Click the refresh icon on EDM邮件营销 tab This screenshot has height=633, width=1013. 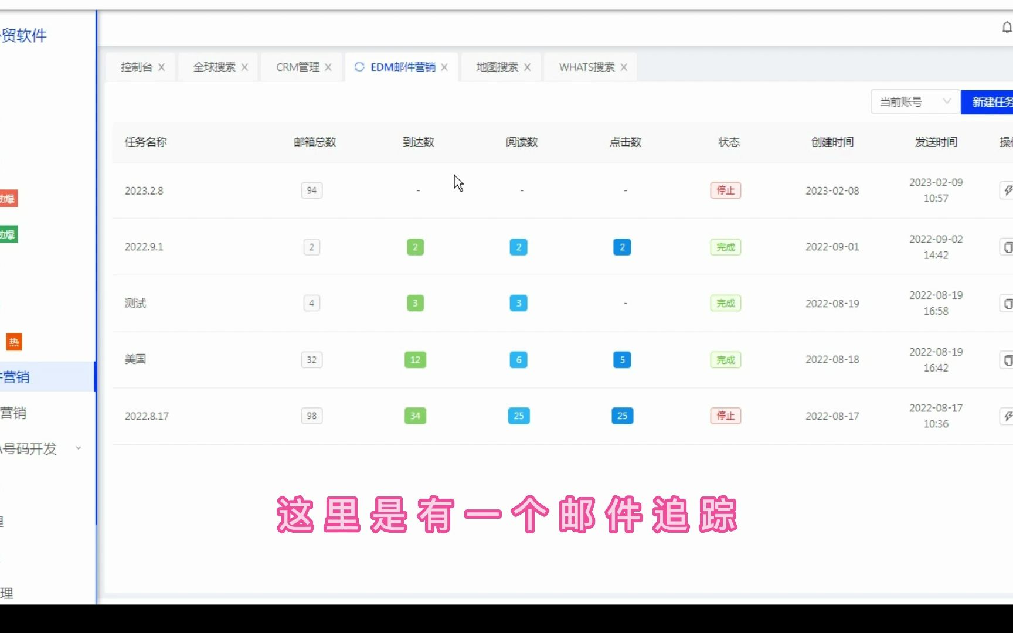click(x=359, y=67)
